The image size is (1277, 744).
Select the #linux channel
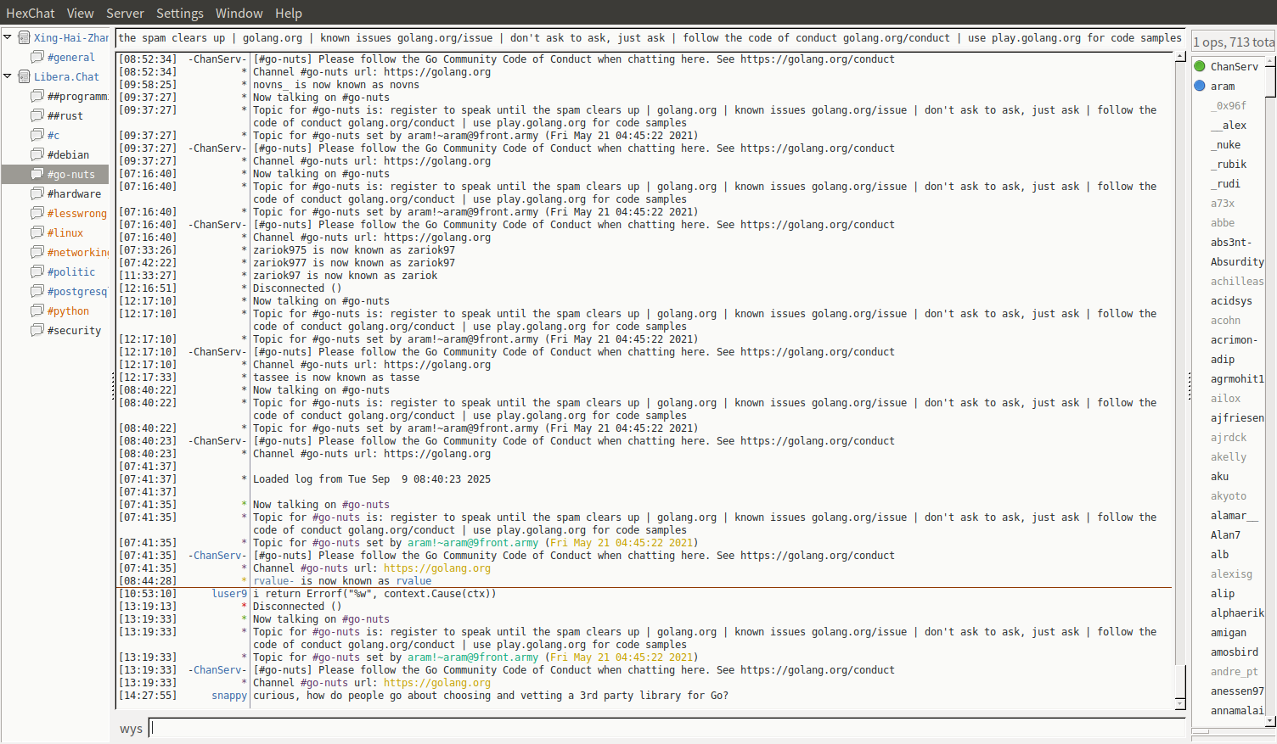65,233
